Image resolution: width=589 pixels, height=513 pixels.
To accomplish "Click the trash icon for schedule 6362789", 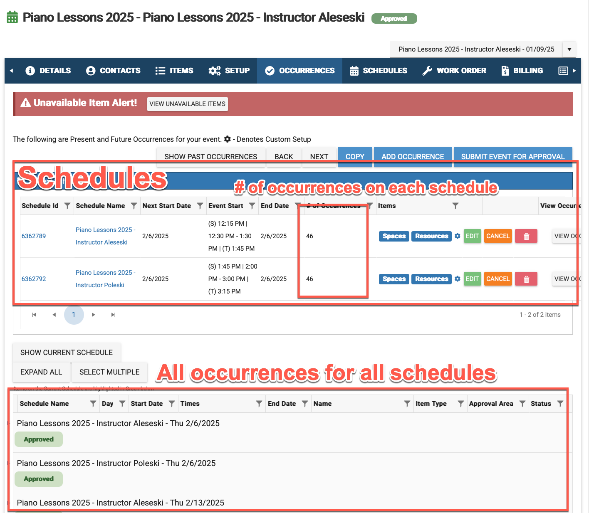I will pyautogui.click(x=526, y=236).
